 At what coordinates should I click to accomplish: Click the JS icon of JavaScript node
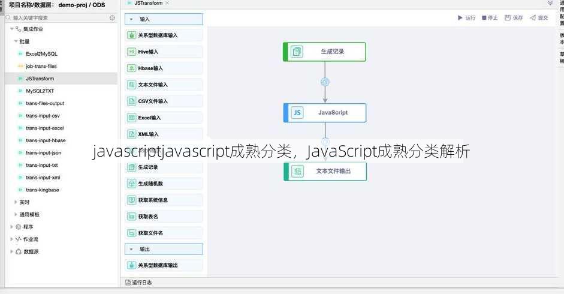[x=297, y=112]
